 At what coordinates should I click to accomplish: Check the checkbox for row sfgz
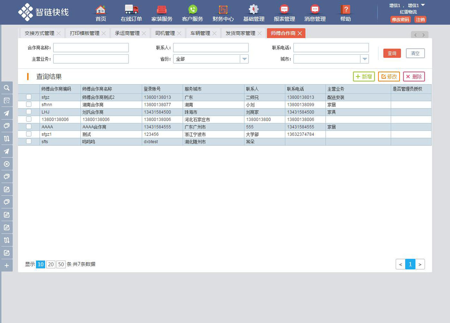[x=29, y=97]
